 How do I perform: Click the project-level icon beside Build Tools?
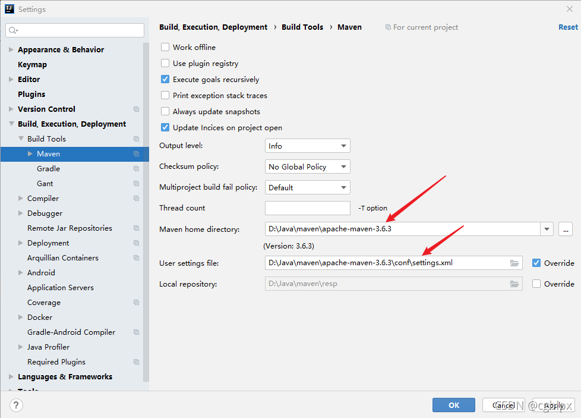coord(137,139)
